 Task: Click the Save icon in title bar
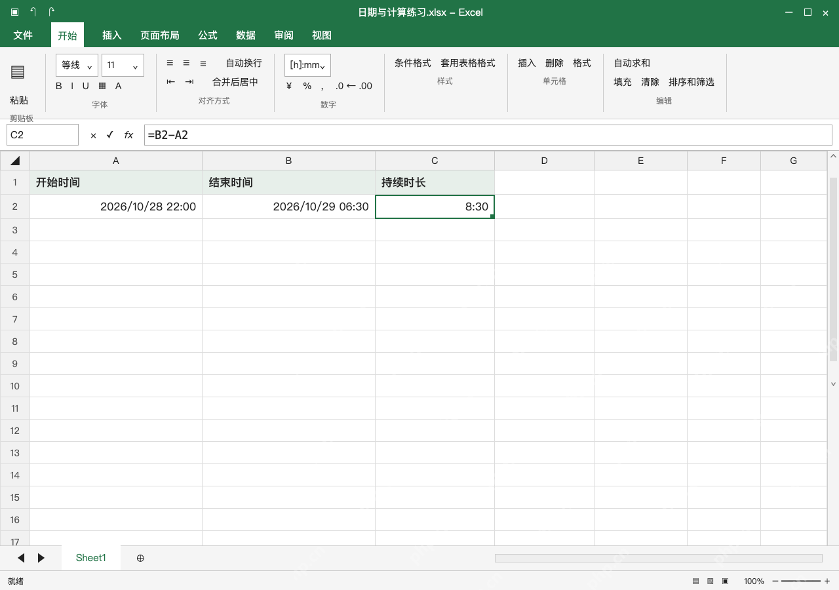[x=15, y=12]
